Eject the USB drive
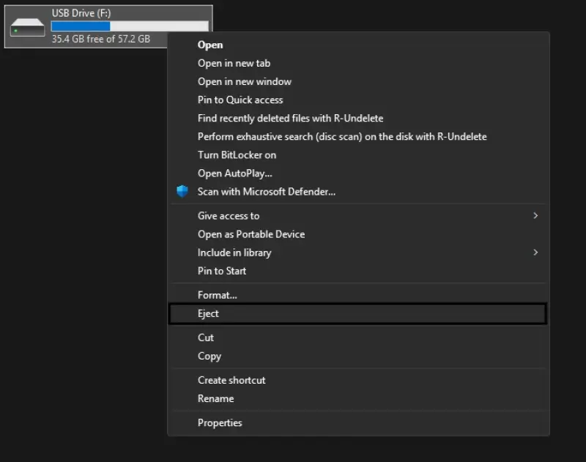Image resolution: width=586 pixels, height=462 pixels. pos(358,313)
